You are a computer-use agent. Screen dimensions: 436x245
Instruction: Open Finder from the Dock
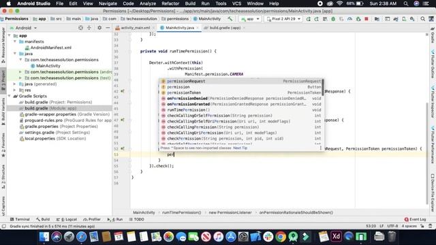(44, 237)
